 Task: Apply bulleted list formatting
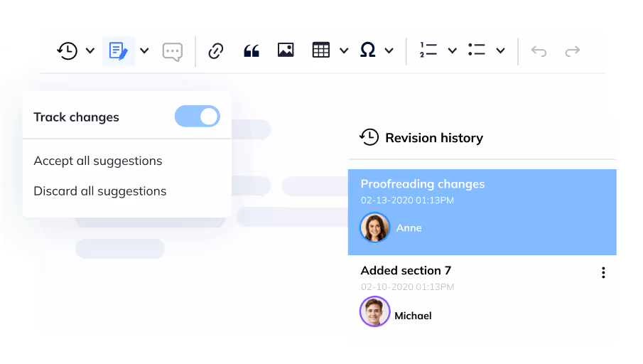coord(477,50)
